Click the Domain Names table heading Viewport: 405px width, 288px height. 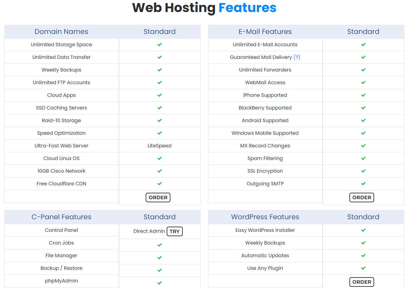(x=61, y=31)
